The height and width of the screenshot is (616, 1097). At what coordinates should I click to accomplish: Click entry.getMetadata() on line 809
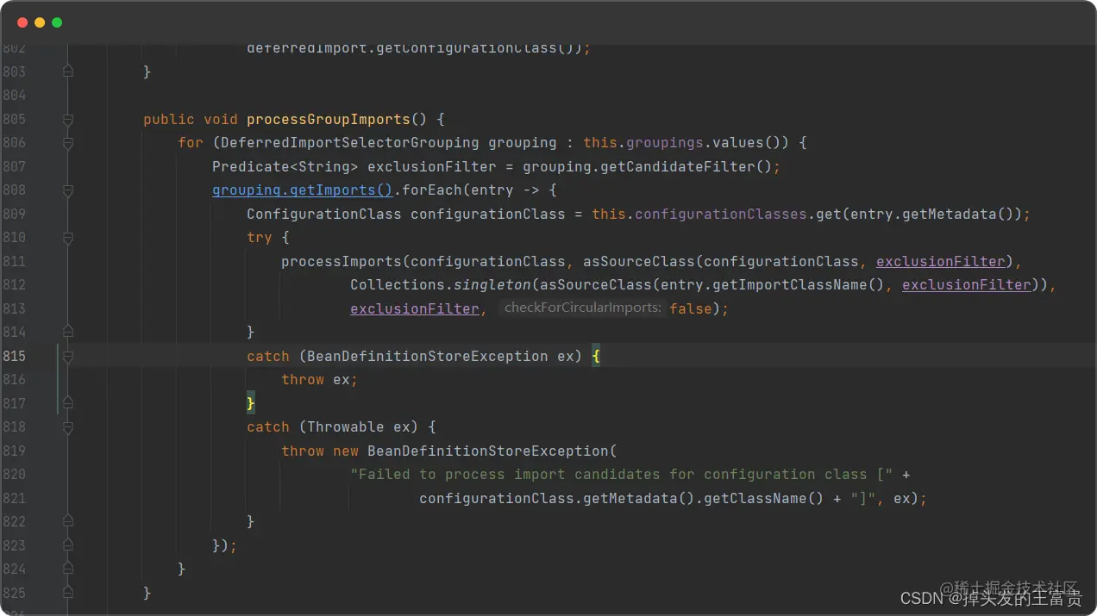[932, 214]
